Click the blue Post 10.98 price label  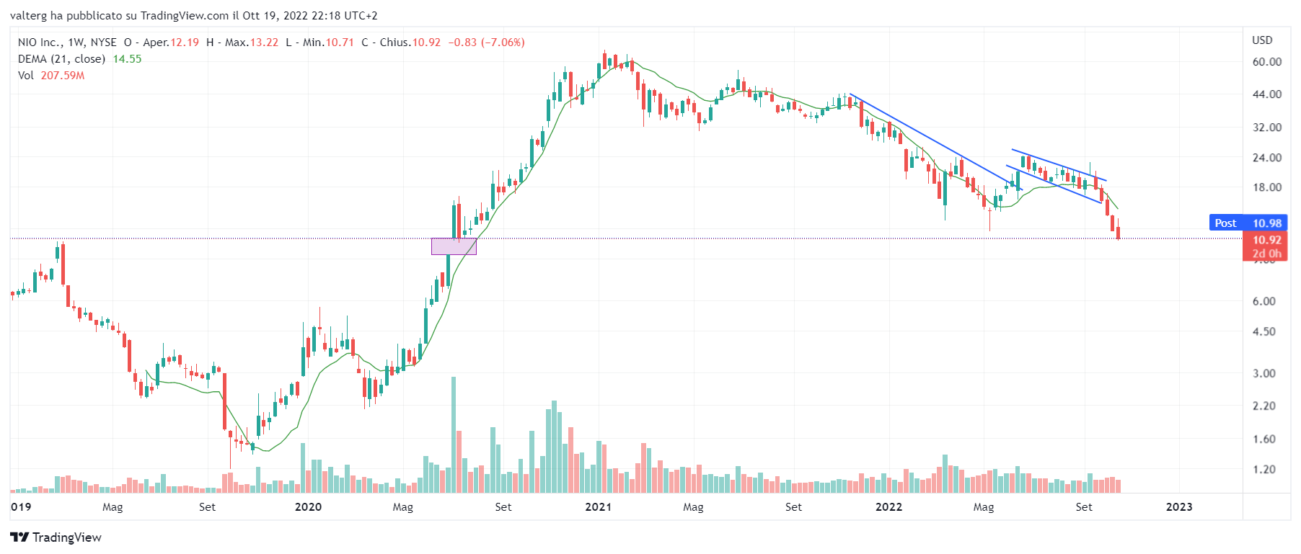point(1248,223)
